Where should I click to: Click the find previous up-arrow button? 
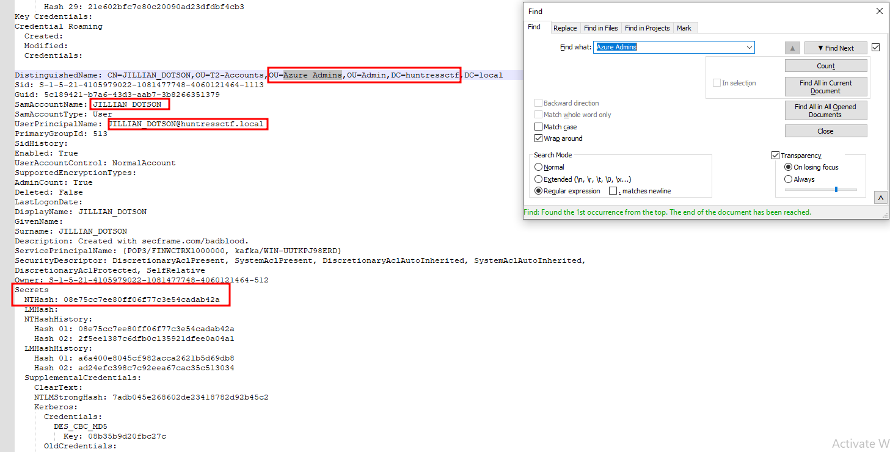point(792,48)
